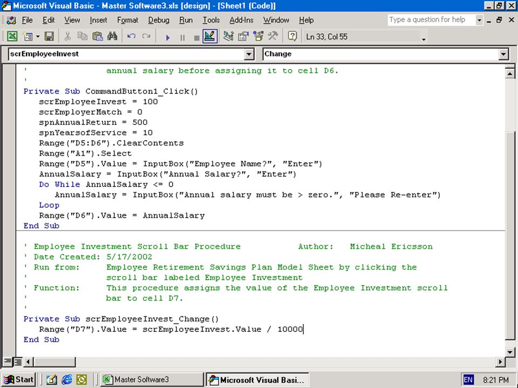The width and height of the screenshot is (518, 388).
Task: Click the spnYearsofService = 10 line
Action: coord(96,133)
